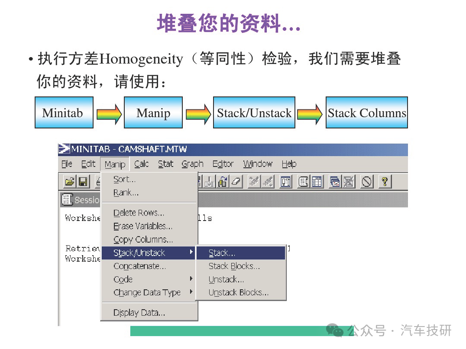This screenshot has width=466, height=349.
Task: Click Stack Blocks... in the submenu
Action: [x=241, y=266]
